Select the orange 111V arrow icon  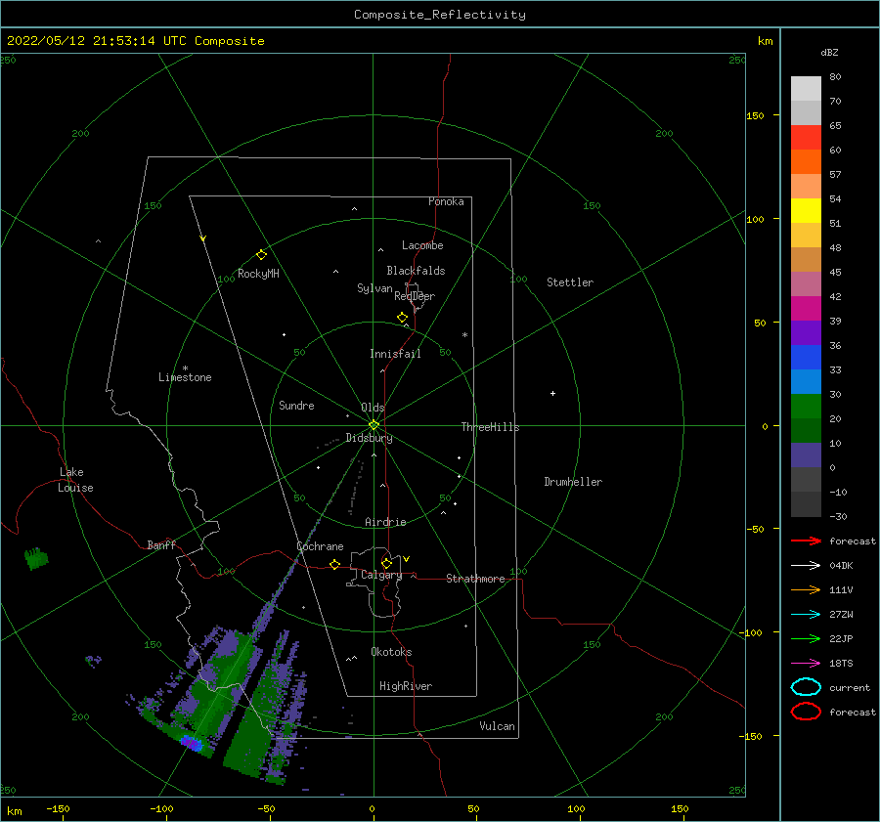(806, 589)
